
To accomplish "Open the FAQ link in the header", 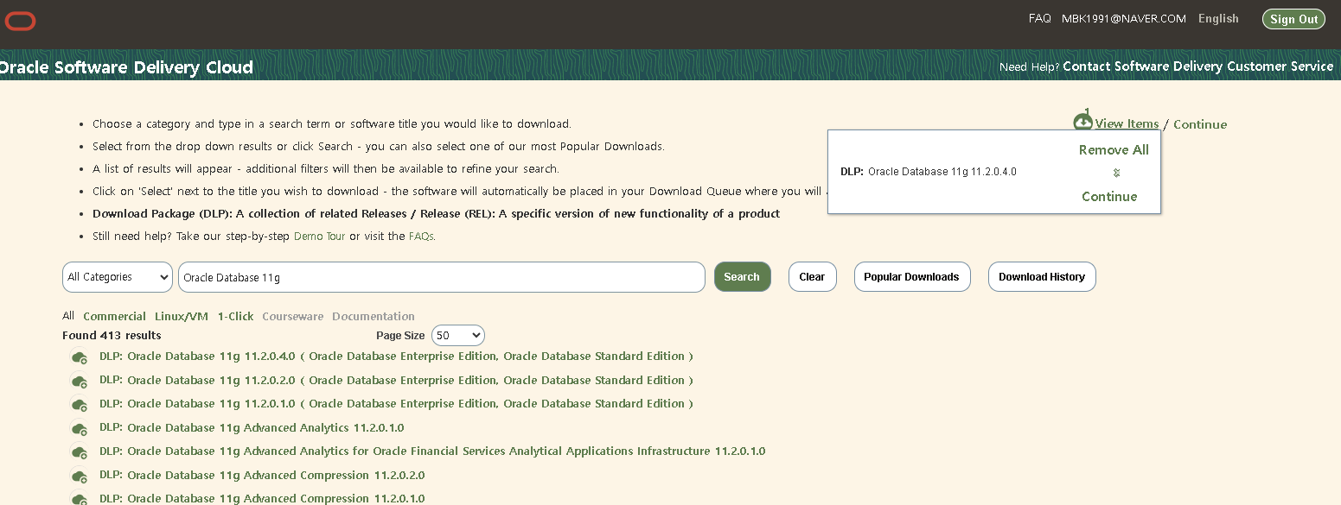I will (1039, 19).
